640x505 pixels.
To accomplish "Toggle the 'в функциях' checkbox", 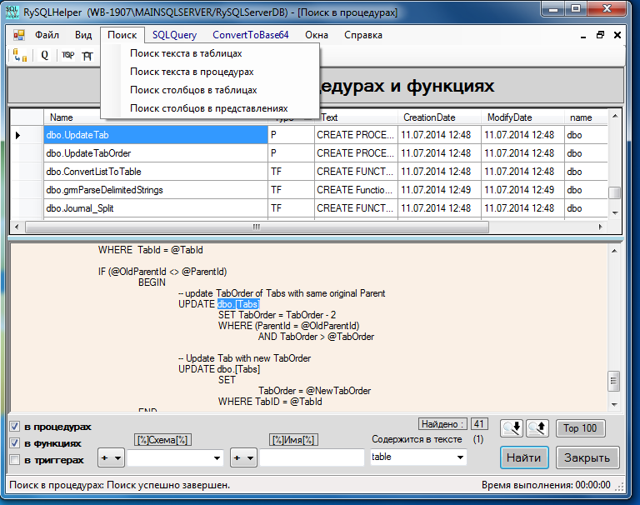I will [x=15, y=443].
